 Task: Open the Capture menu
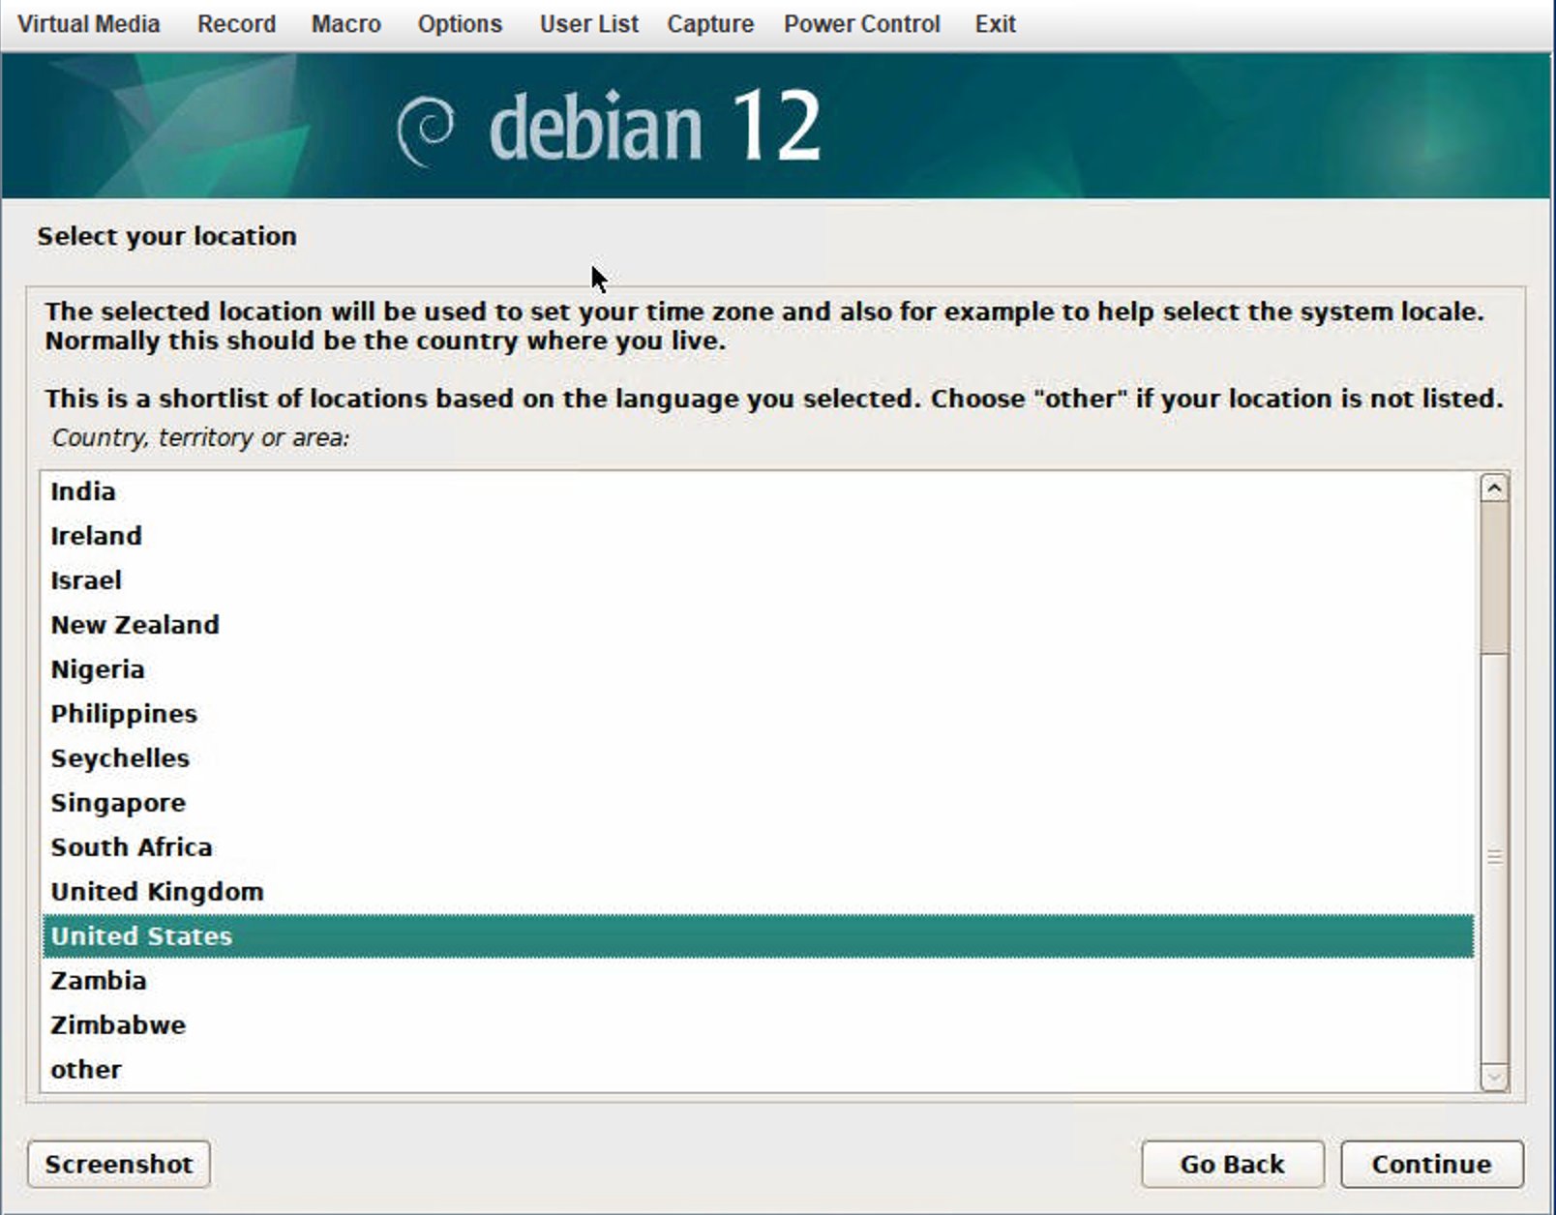(x=709, y=24)
